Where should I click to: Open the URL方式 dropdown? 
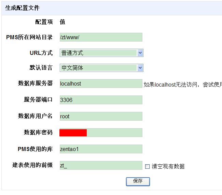[101, 53]
